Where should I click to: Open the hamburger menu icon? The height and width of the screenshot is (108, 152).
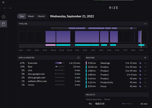point(3,2)
